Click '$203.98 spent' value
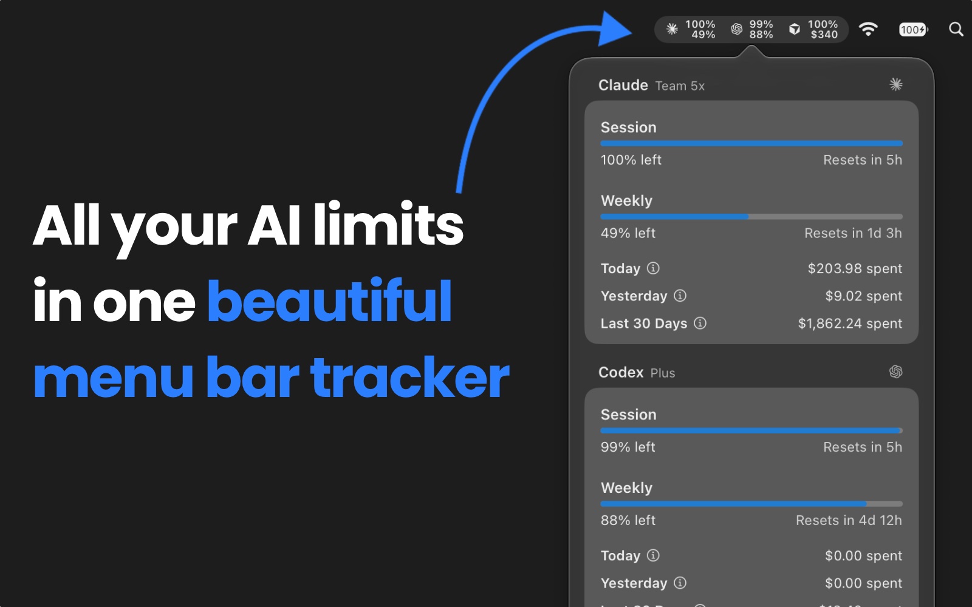The width and height of the screenshot is (972, 607). coord(855,268)
